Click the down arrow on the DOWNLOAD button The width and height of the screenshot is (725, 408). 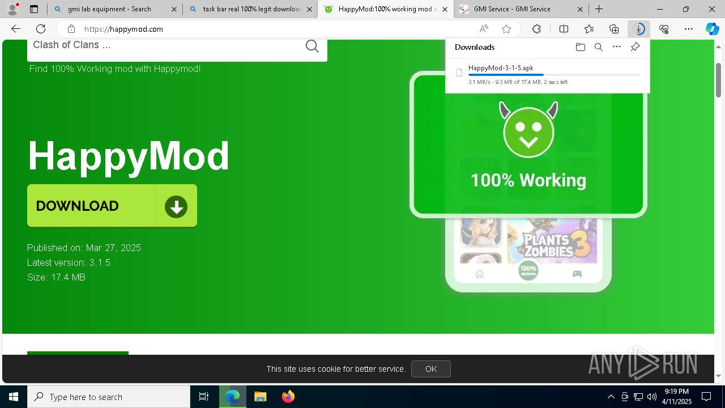176,206
